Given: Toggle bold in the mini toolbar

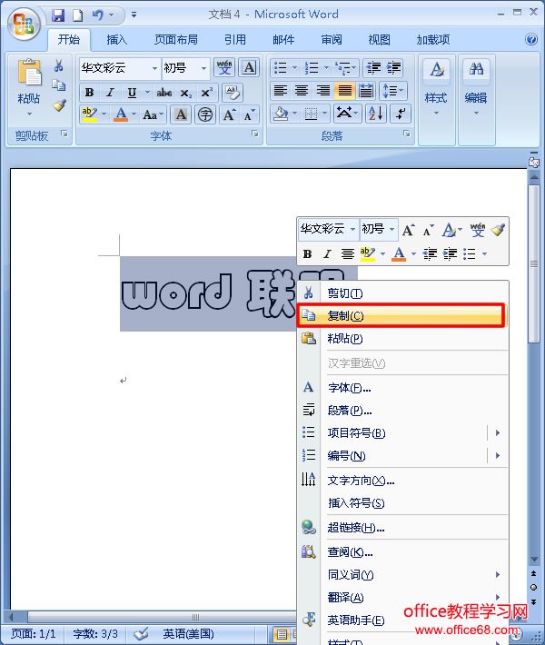Looking at the screenshot, I should 307,253.
